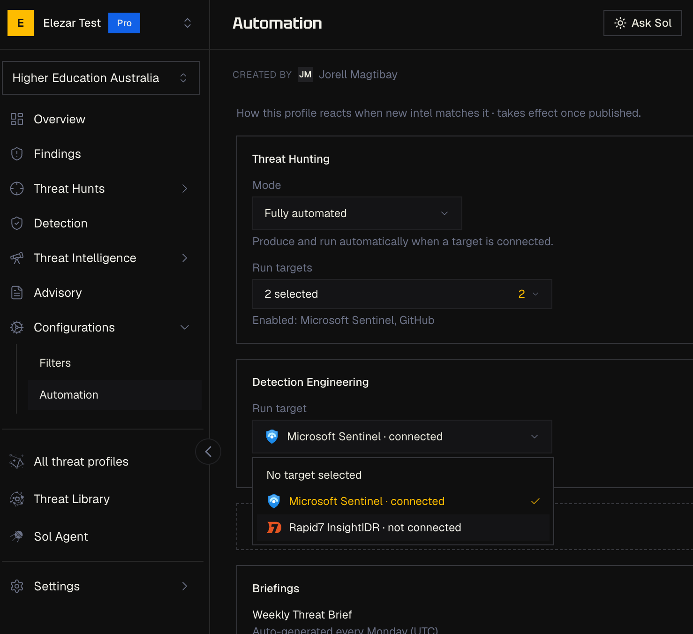Click the Microsoft Sentinel icon in Run target field

[272, 437]
